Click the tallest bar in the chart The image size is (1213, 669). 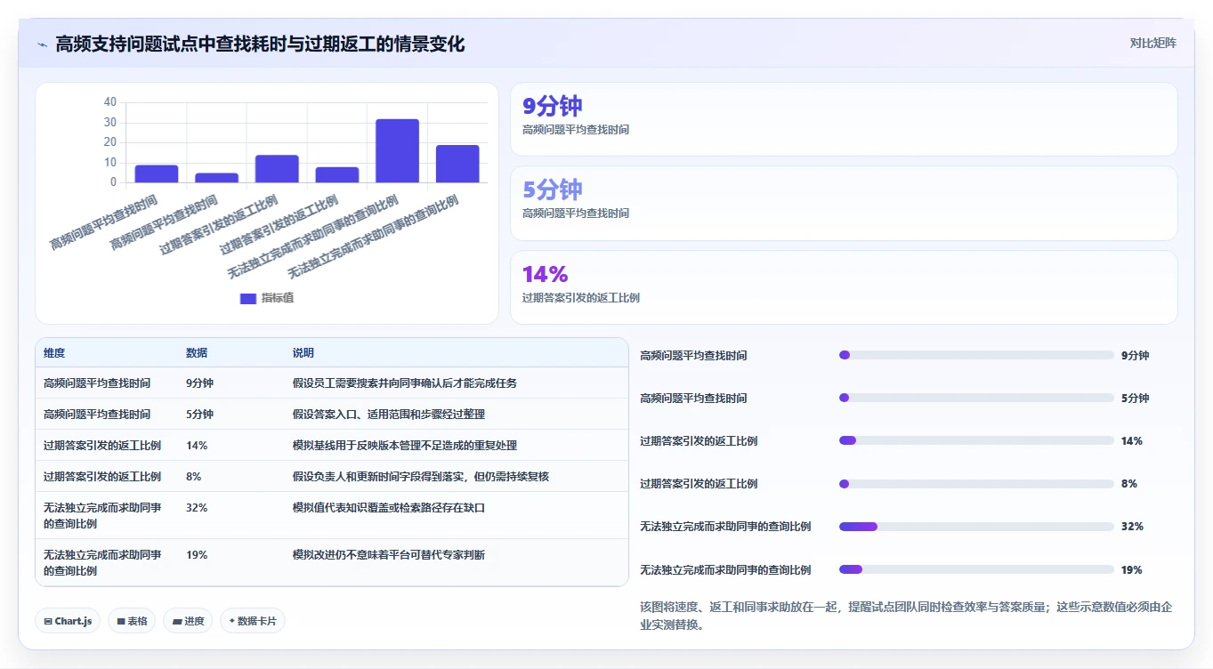point(397,150)
